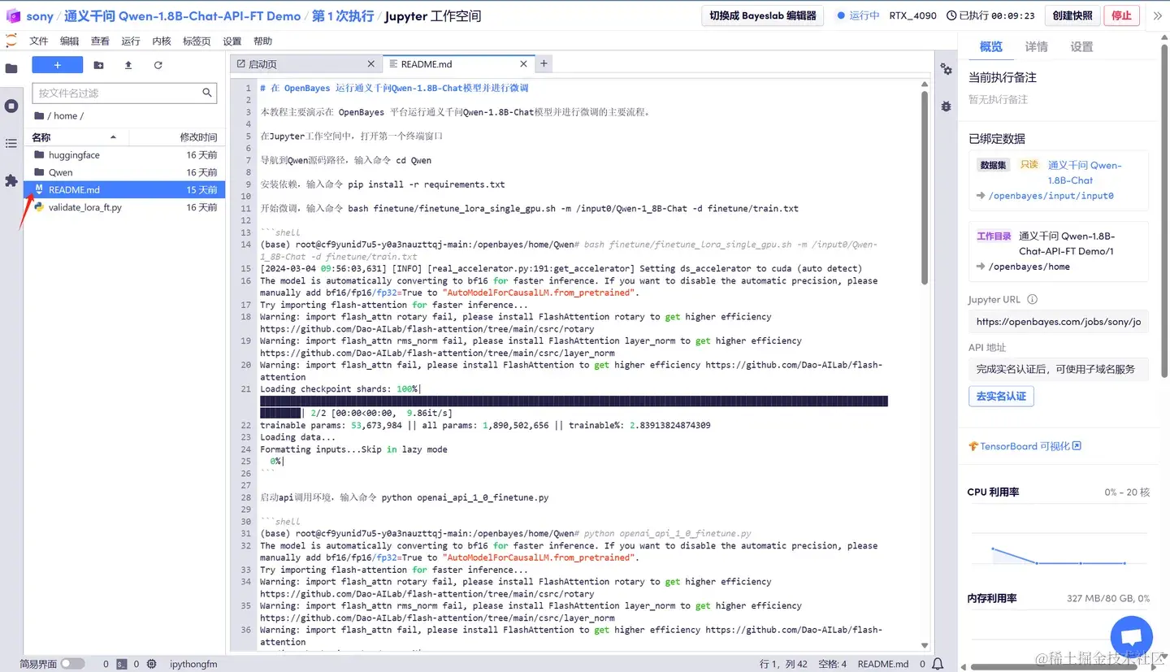This screenshot has height=672, width=1170.
Task: Close the README.md tab
Action: click(524, 63)
